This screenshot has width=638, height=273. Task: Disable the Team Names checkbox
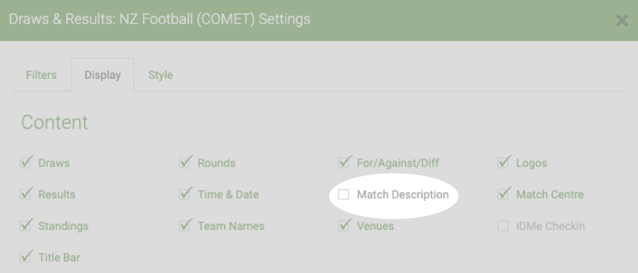point(185,226)
